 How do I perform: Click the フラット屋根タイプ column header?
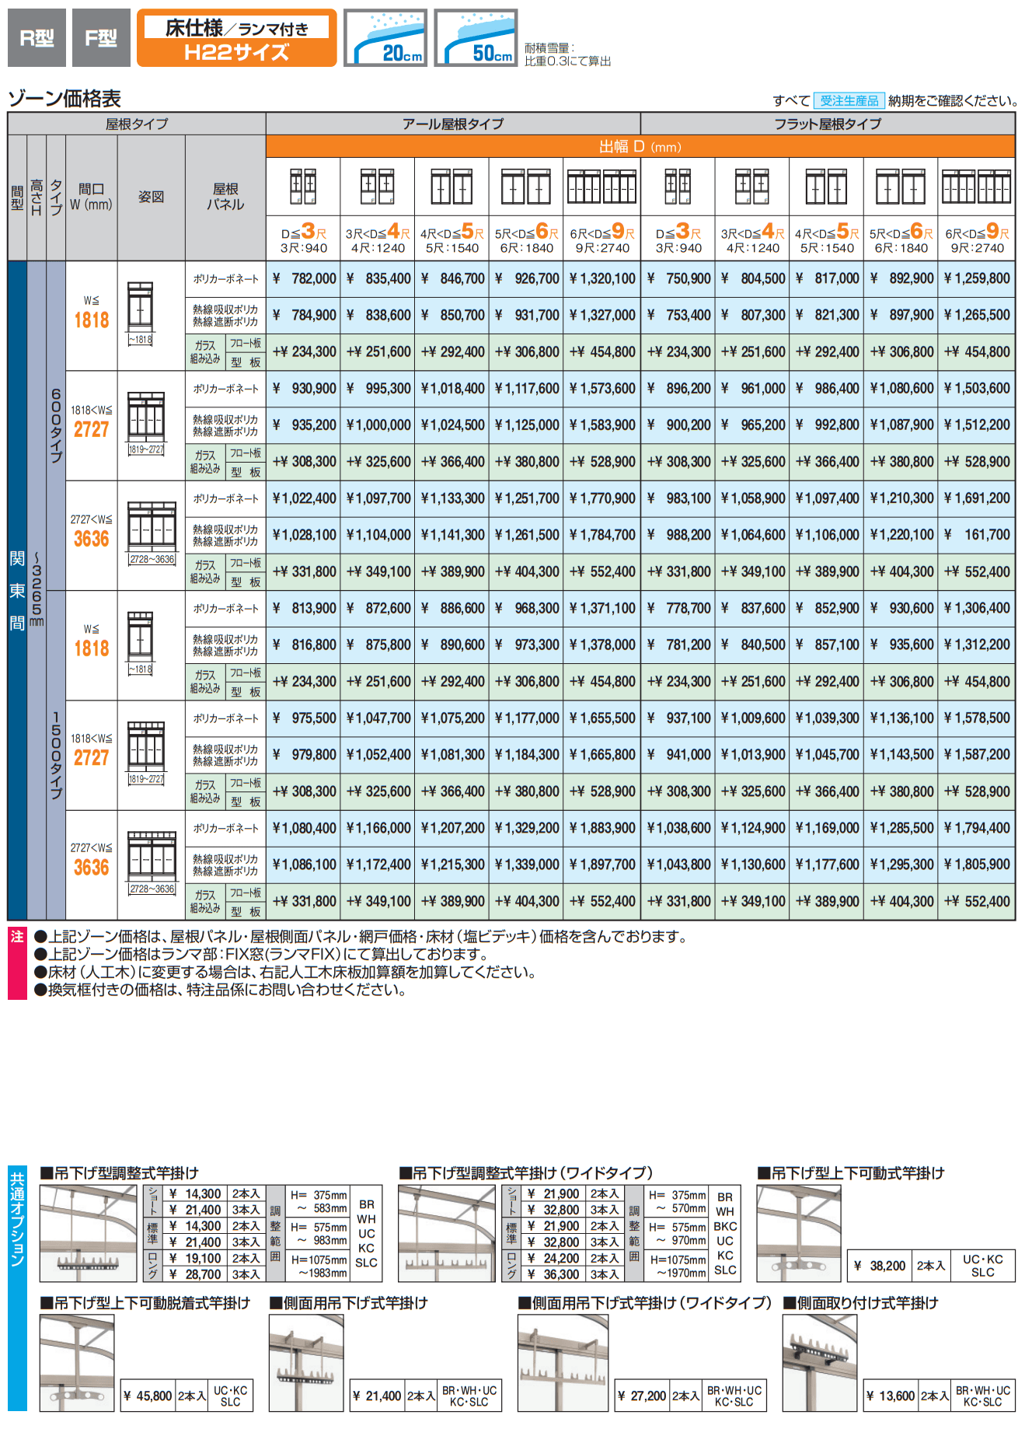[828, 124]
